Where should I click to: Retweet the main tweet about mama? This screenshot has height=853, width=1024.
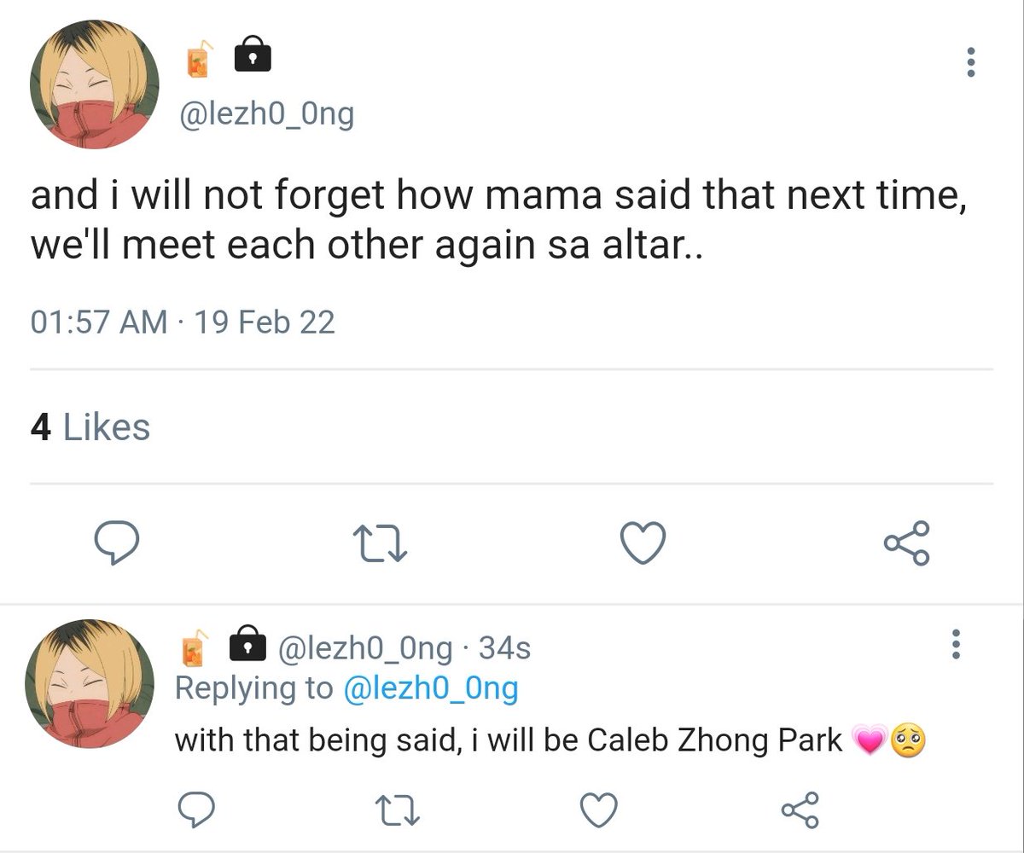coord(381,544)
